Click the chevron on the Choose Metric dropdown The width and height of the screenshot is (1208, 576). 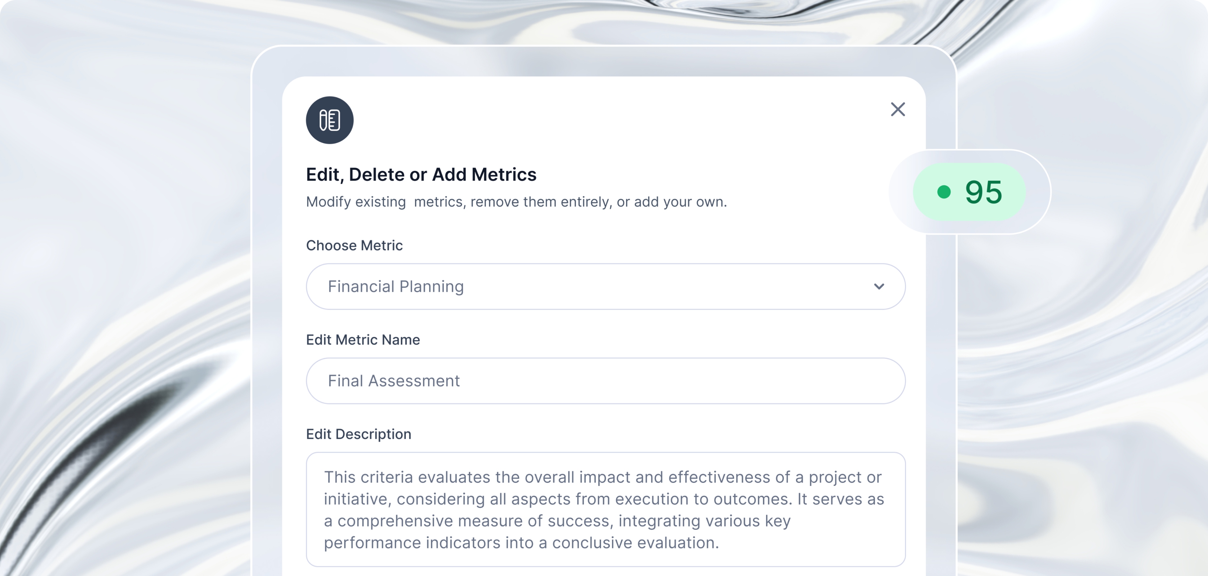(879, 286)
